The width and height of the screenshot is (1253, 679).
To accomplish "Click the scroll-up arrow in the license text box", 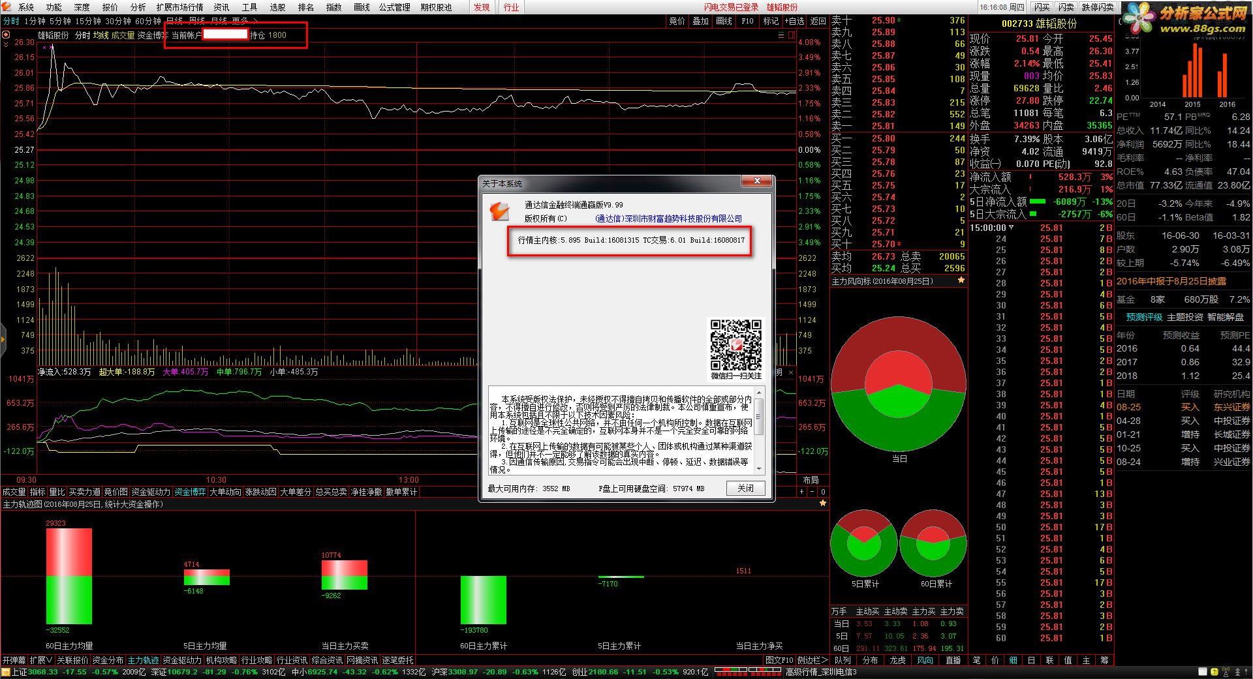I will coord(758,392).
